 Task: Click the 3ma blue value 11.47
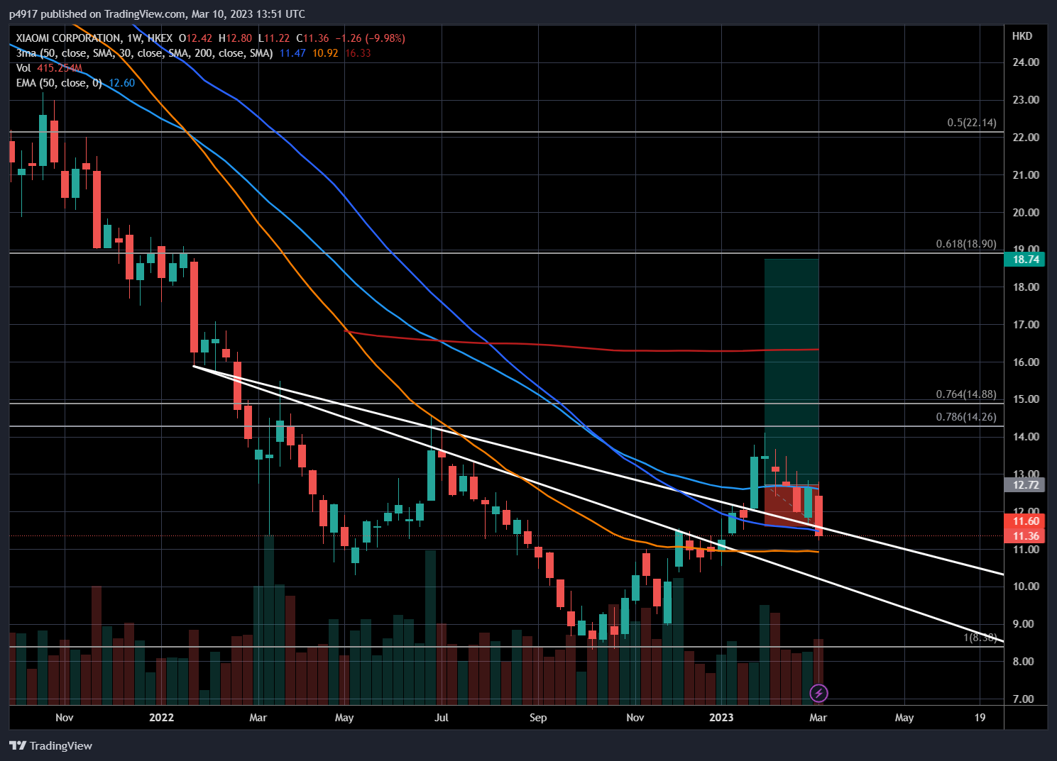click(292, 53)
